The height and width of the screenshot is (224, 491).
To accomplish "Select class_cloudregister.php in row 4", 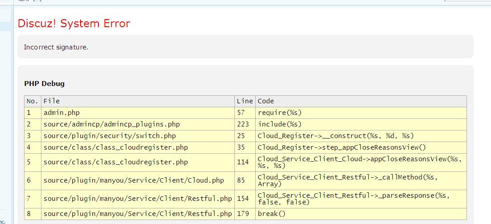I will [138, 147].
